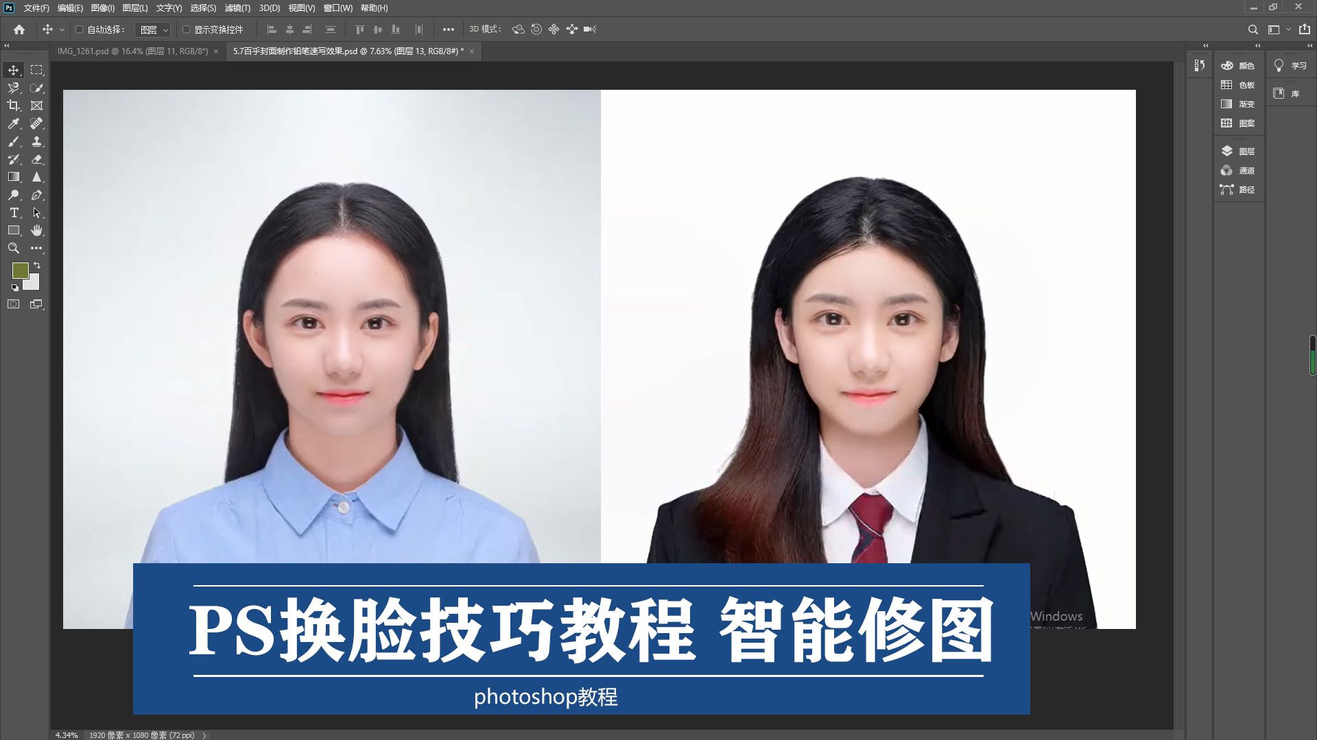This screenshot has width=1317, height=740.
Task: Select the Gradient tool
Action: [13, 177]
